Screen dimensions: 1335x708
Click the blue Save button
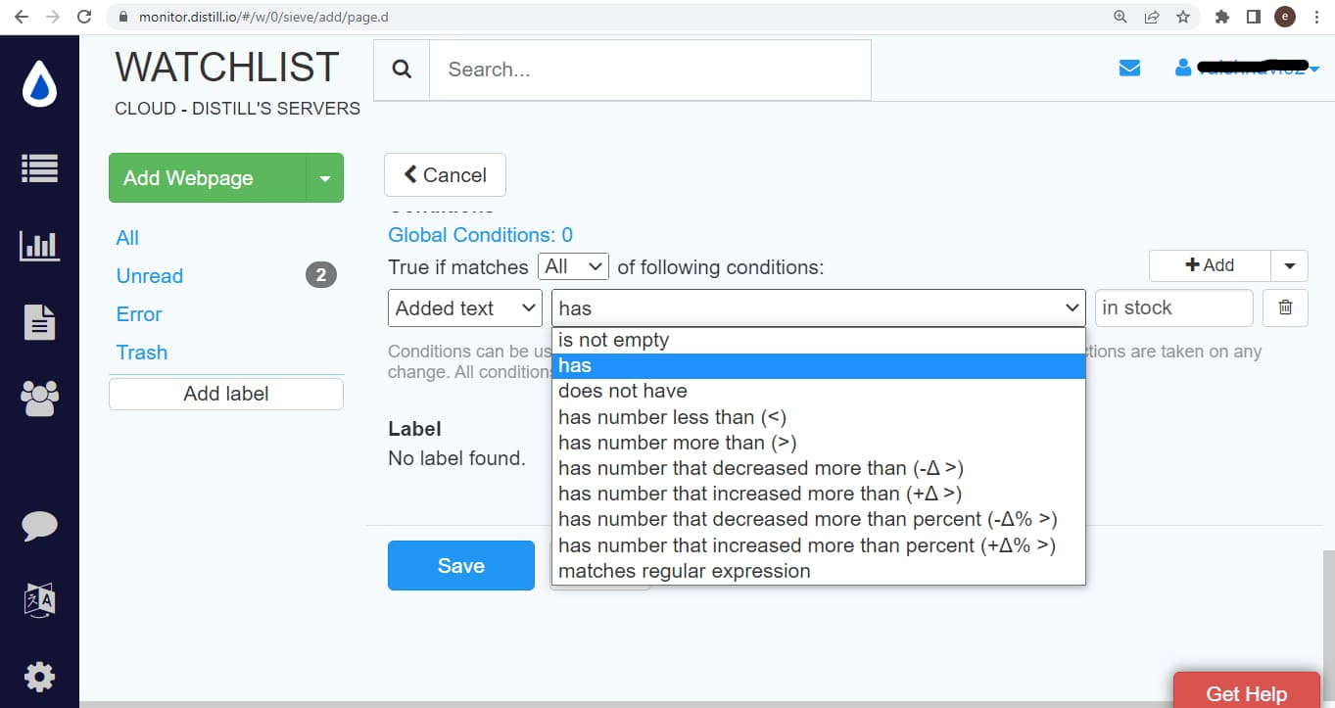point(460,565)
